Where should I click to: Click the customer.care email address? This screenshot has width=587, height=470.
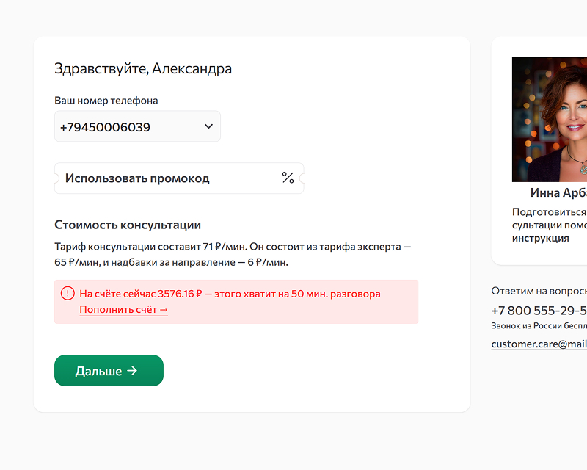[x=539, y=344]
